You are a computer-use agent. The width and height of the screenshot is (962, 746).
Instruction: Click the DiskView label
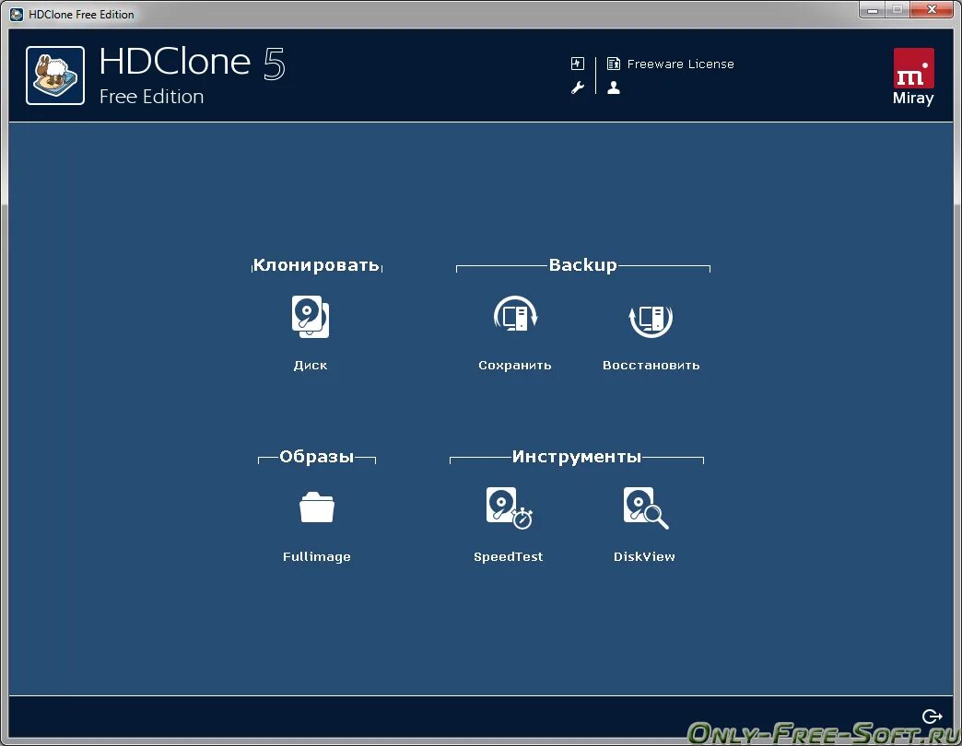[x=644, y=556]
